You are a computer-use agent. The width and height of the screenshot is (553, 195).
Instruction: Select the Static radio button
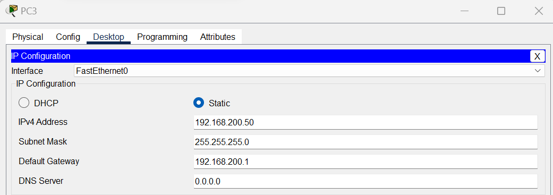tap(199, 103)
